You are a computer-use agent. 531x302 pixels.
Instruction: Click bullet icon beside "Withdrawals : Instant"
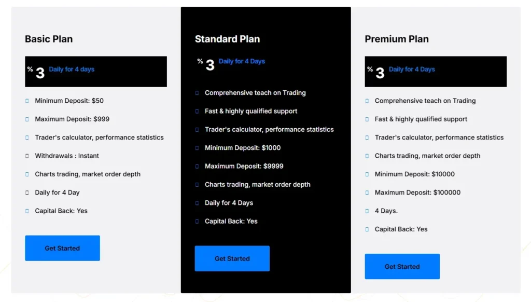click(27, 156)
